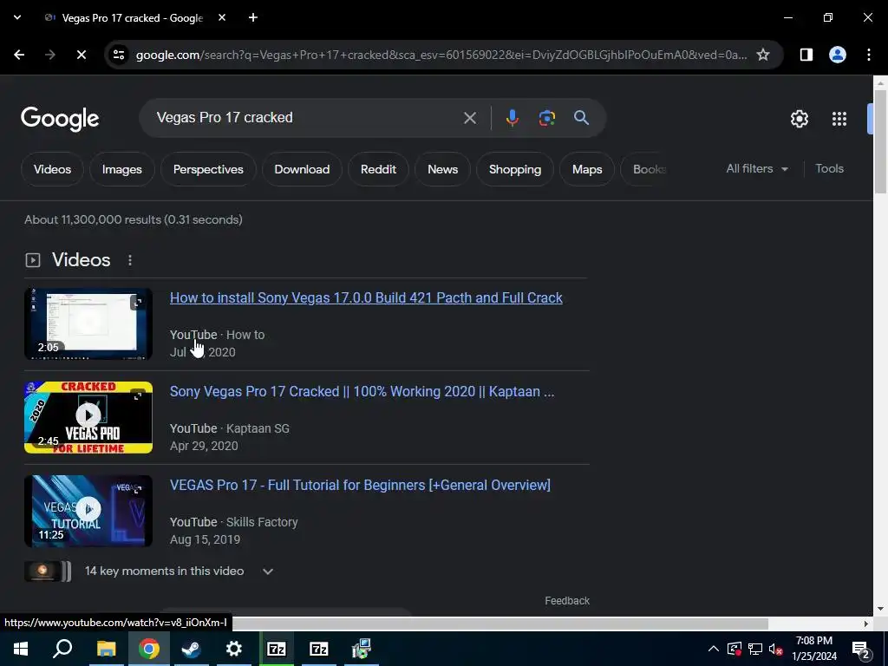Open the muted volume tray icon
Viewport: 888px width, 666px height.
tap(776, 649)
